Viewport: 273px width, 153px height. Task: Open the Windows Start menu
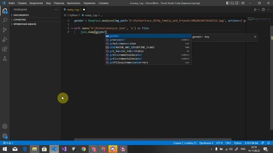click(x=5, y=149)
